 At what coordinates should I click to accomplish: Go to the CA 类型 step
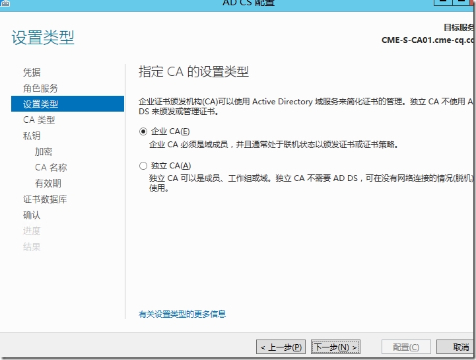tap(39, 120)
